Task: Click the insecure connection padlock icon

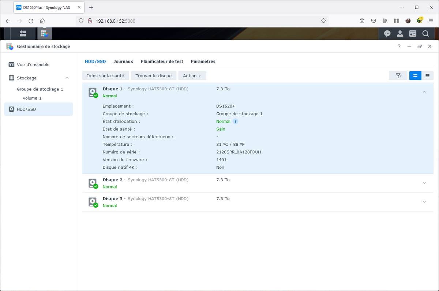Action: (90, 21)
